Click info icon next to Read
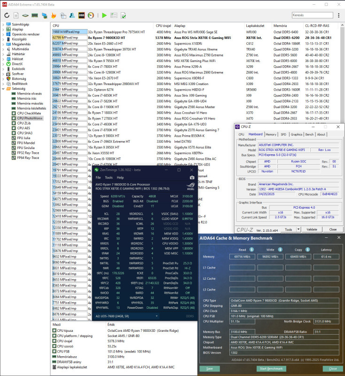345x376 pixels. (x=251, y=250)
